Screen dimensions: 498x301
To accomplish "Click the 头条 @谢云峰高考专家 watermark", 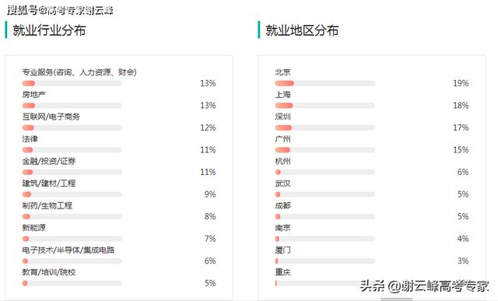I will click(424, 286).
